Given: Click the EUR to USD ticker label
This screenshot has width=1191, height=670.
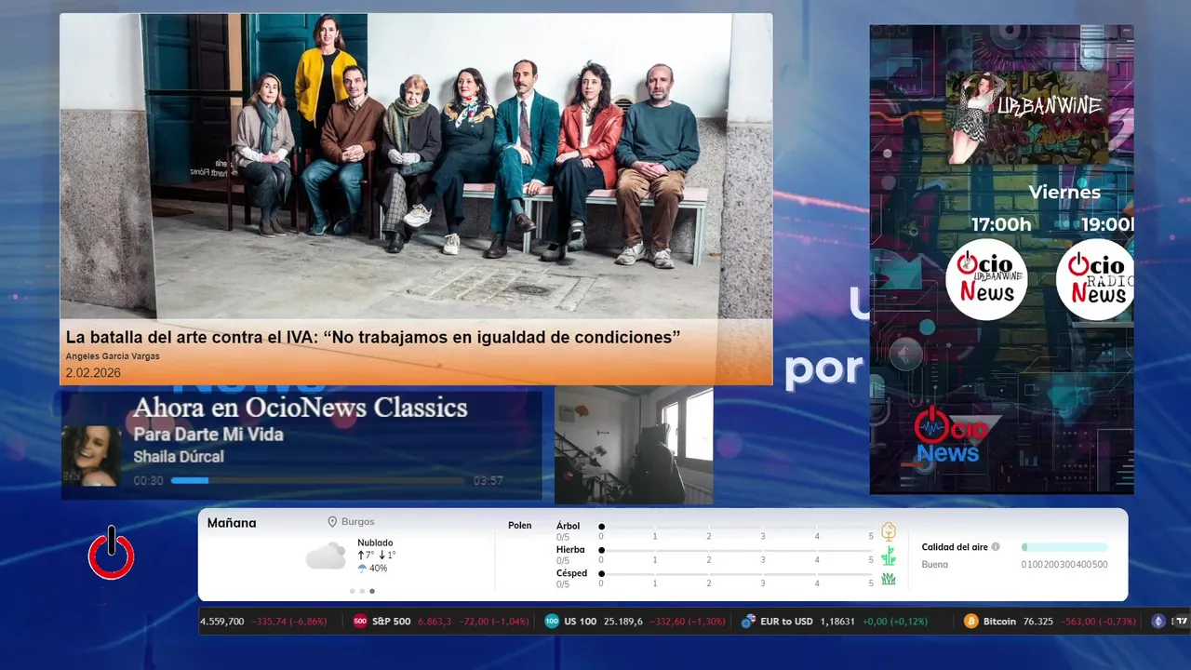Looking at the screenshot, I should (x=786, y=622).
